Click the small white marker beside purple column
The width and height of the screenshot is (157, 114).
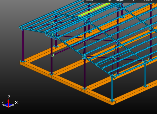[52, 55]
